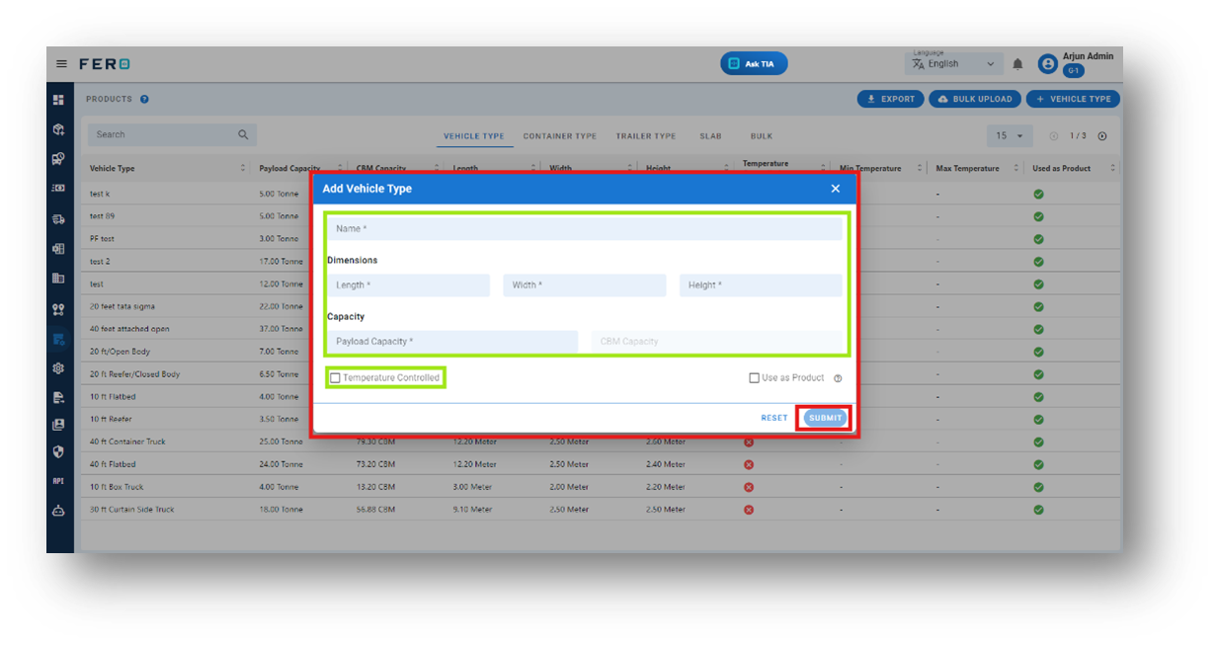
Task: Click the Ask TIA button
Action: (x=754, y=64)
